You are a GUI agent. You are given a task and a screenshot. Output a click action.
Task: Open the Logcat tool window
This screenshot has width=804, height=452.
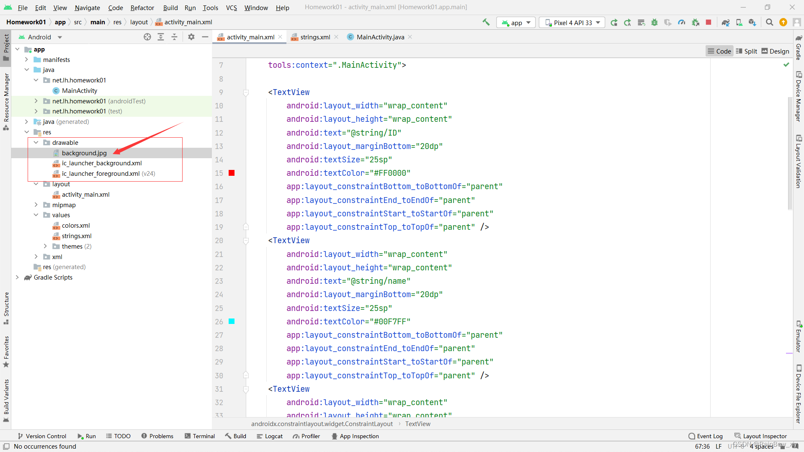coord(270,436)
